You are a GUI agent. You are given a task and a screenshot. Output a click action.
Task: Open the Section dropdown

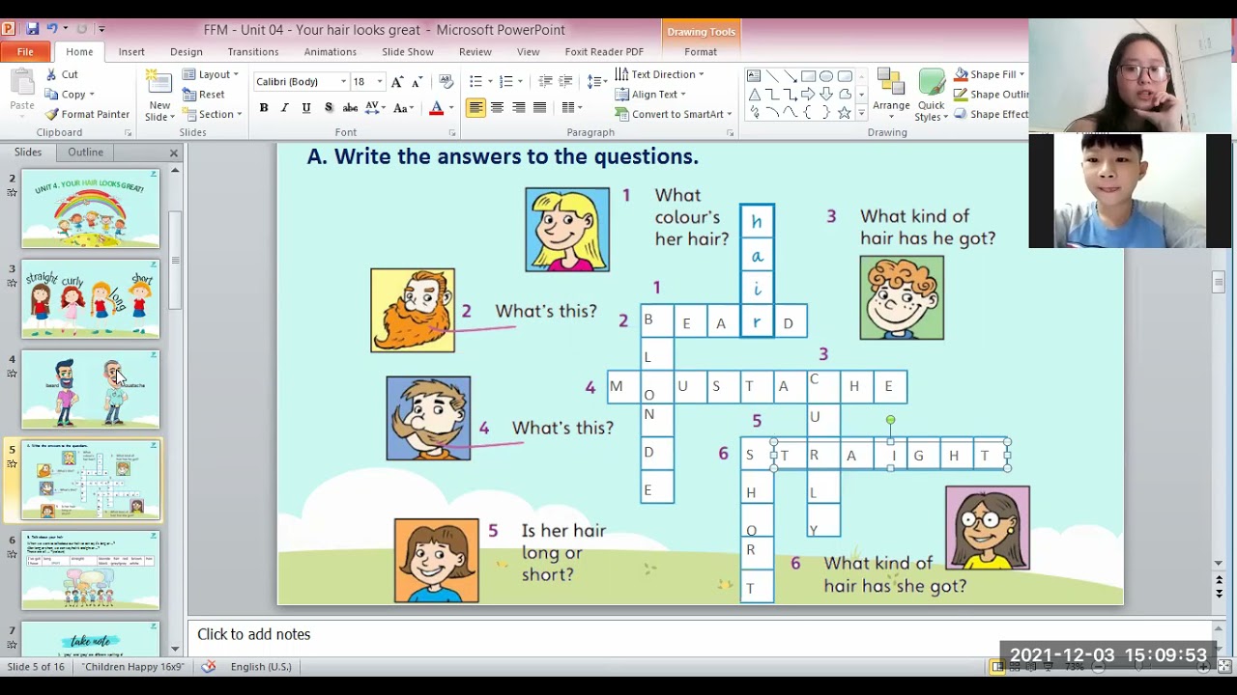click(x=213, y=114)
